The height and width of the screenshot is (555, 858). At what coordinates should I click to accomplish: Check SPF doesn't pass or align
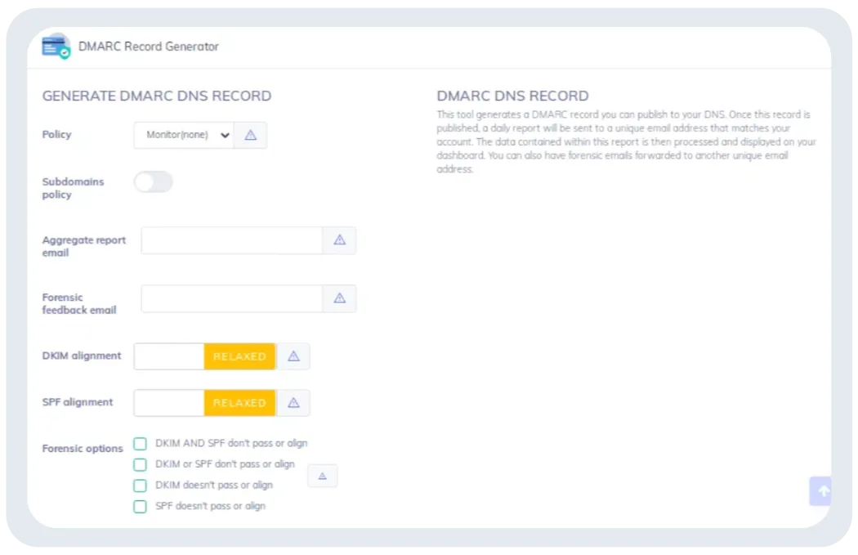140,506
